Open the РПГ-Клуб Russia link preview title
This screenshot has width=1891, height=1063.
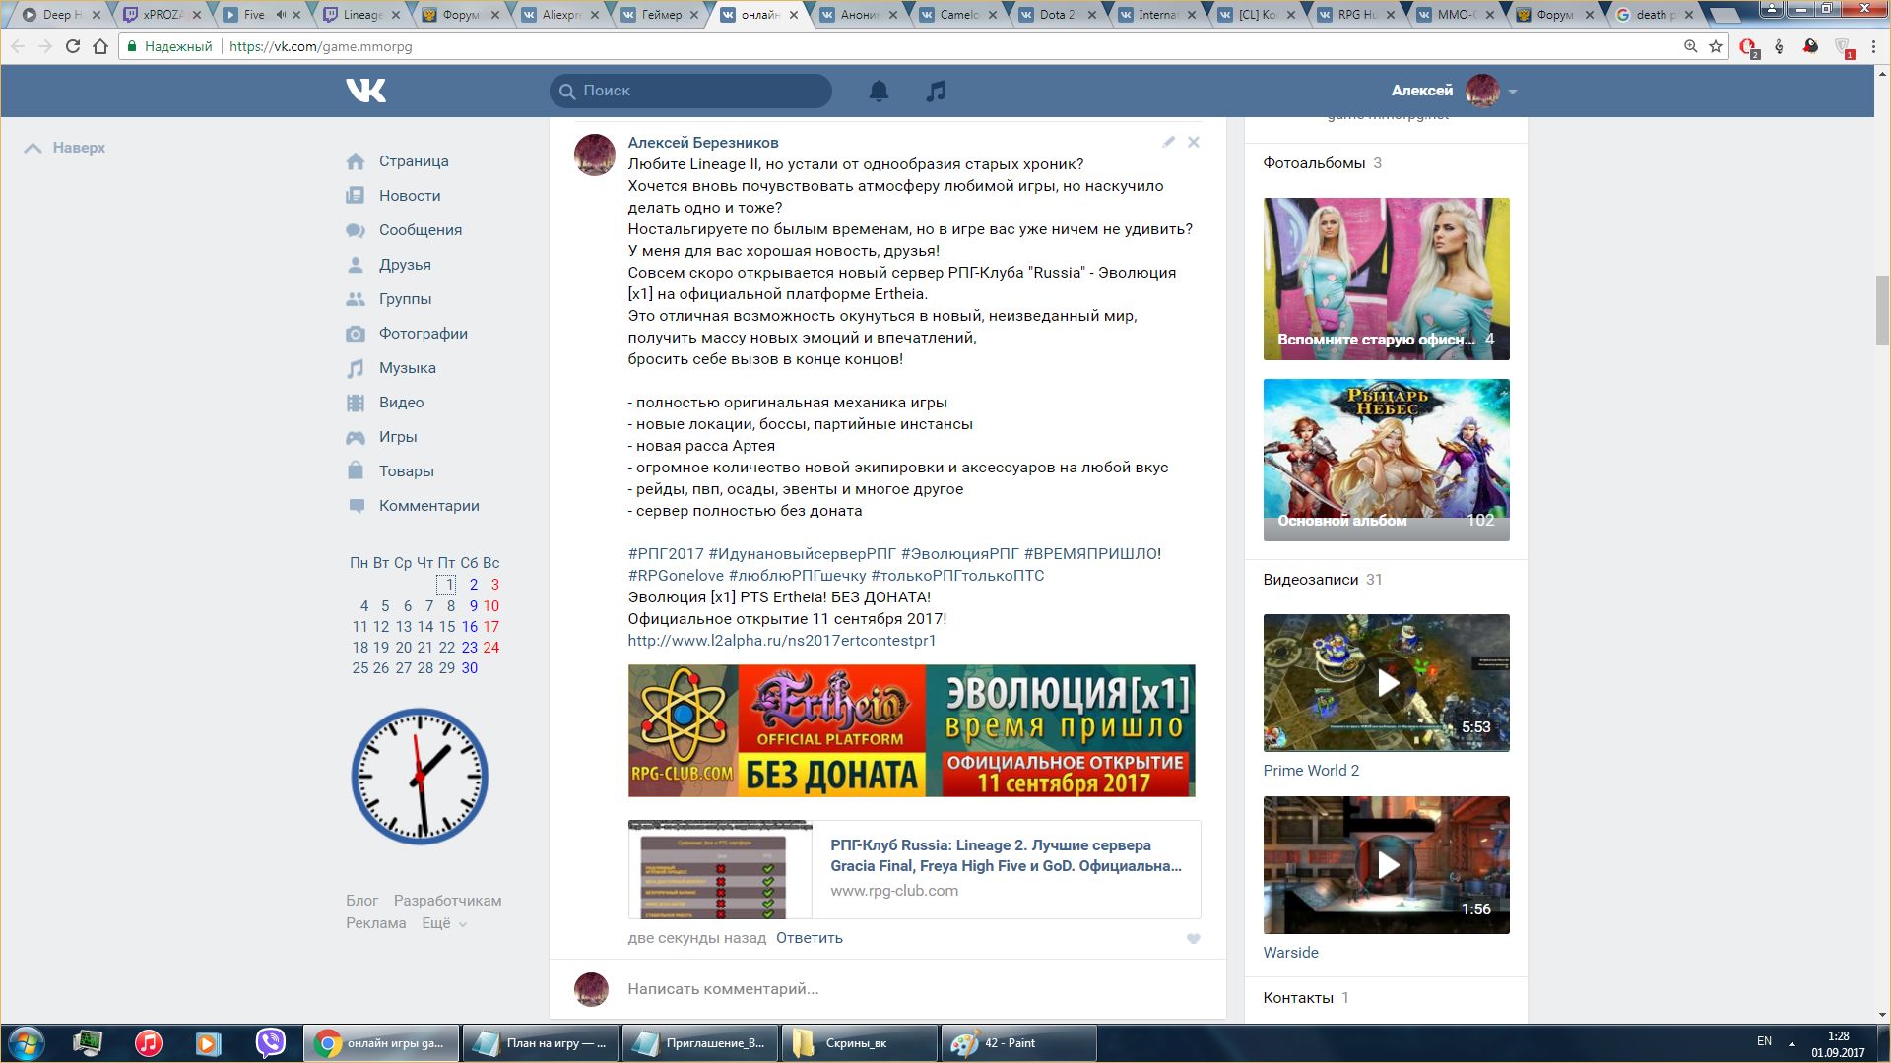point(1006,855)
